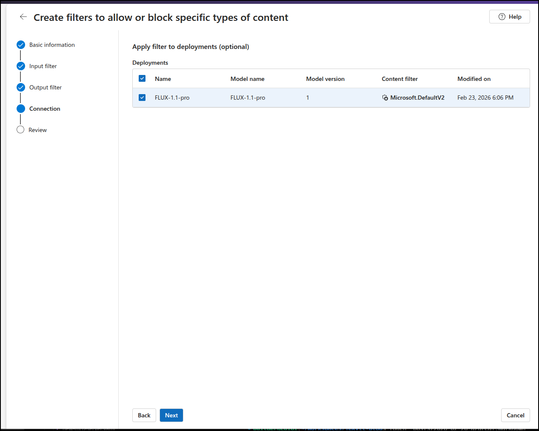Click the back arrow icon beside the title
The width and height of the screenshot is (539, 431).
point(23,17)
